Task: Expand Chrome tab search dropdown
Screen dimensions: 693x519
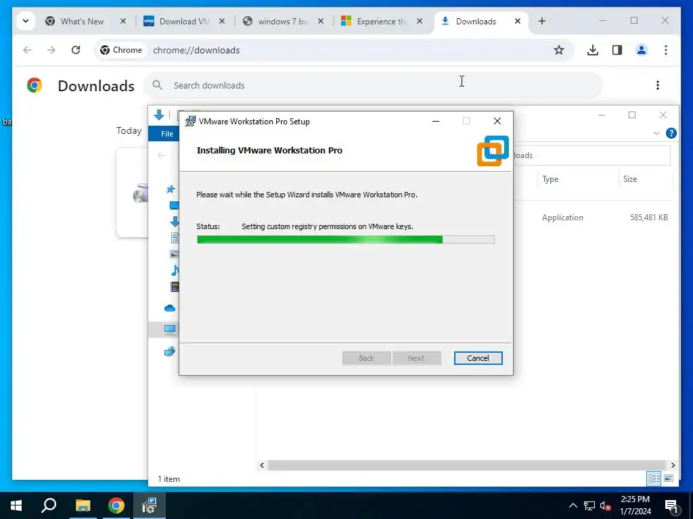Action: [x=26, y=21]
